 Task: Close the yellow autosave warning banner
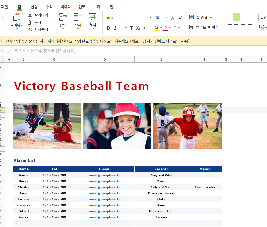(x=1, y=41)
